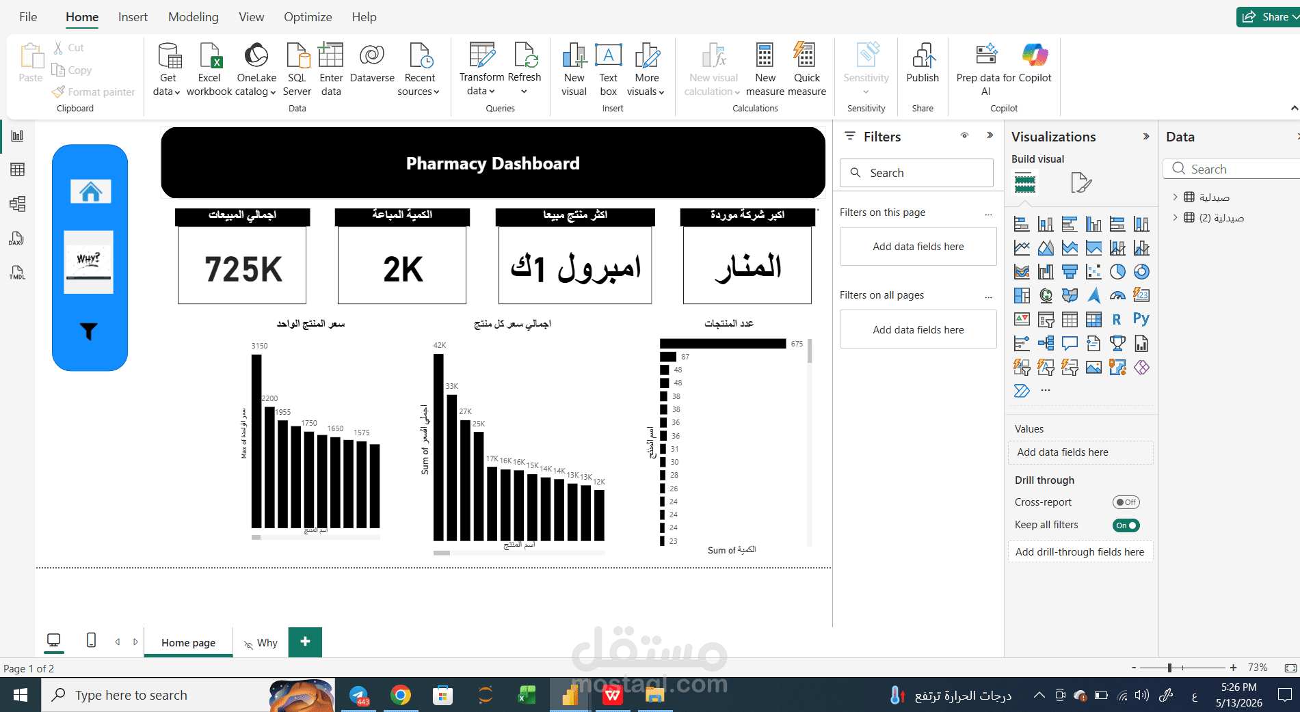
Task: Switch to the Insert ribbon tab
Action: (x=133, y=17)
